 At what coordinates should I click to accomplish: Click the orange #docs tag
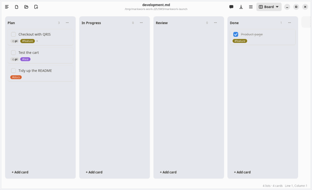pos(16,77)
